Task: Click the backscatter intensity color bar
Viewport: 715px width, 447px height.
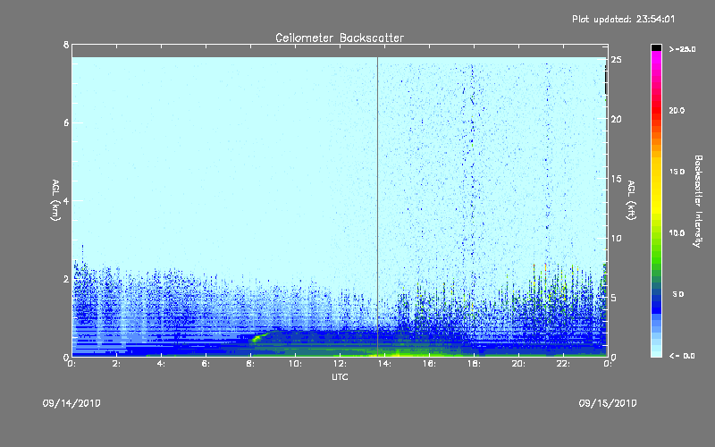Action: [x=656, y=200]
